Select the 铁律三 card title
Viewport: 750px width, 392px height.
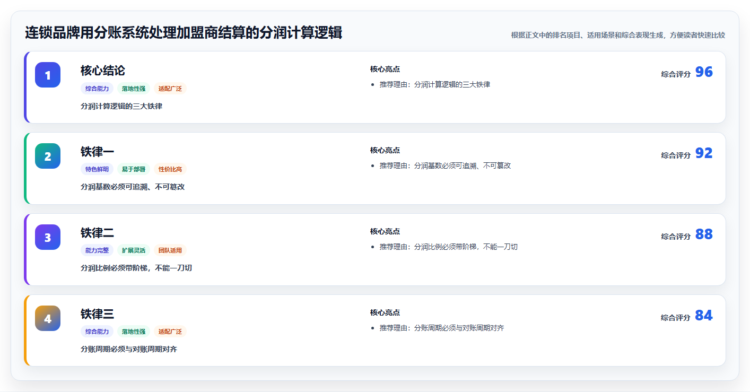pos(97,314)
